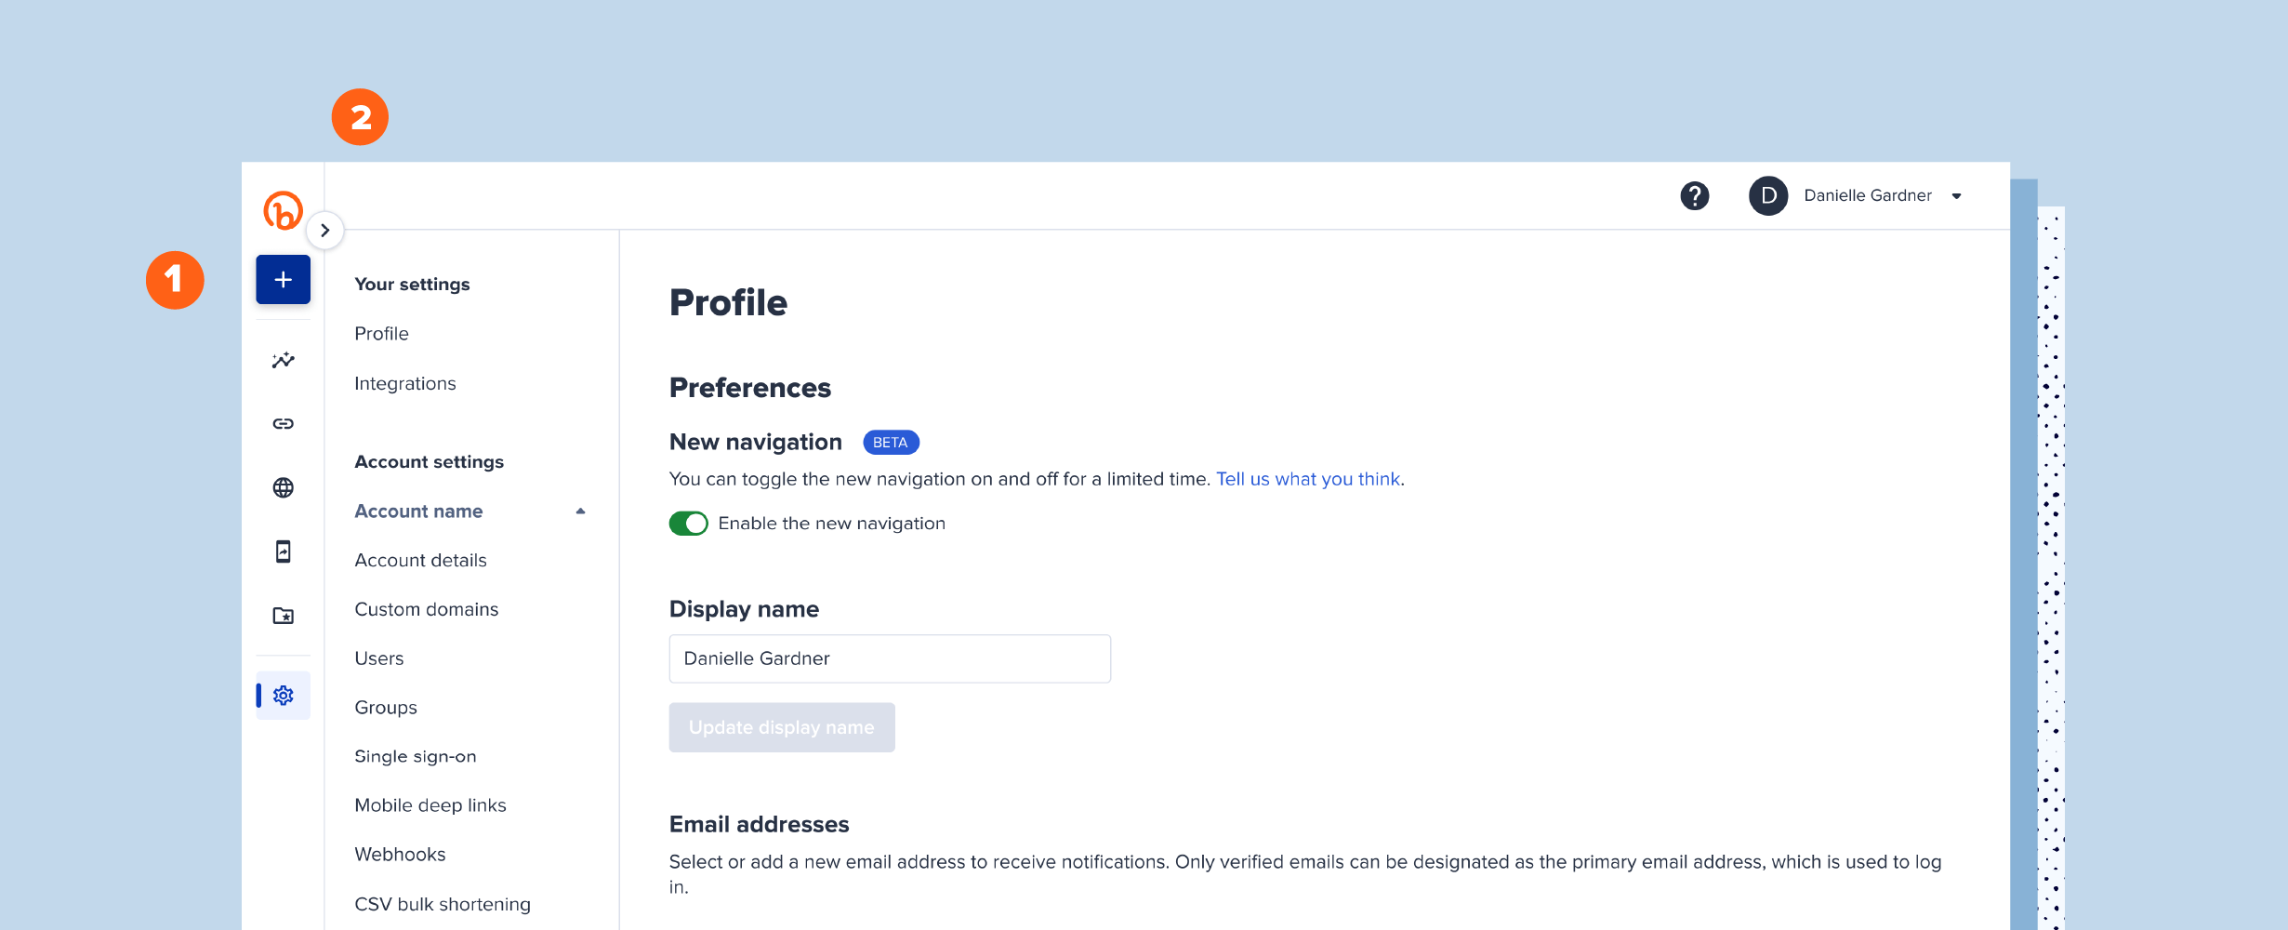Screen dimensions: 2288x930
Task: Open the Settings gear icon
Action: (283, 696)
